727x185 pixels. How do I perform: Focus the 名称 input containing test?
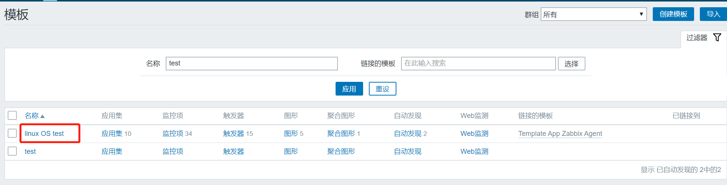pos(251,64)
